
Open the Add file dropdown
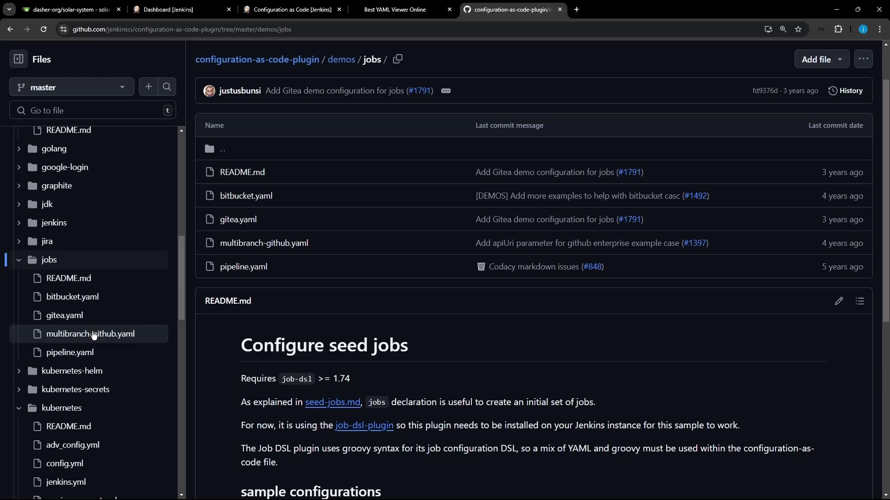(821, 59)
